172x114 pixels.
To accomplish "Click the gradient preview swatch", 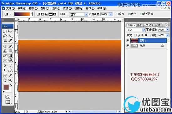I will tap(23, 14).
